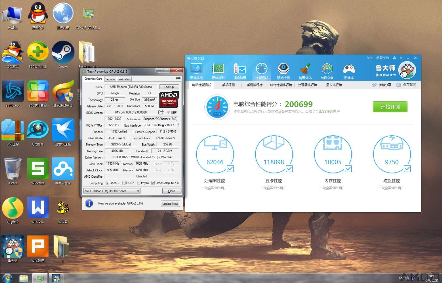Open 温度管理 temperature management
This screenshot has height=283, width=442.
pos(240,71)
